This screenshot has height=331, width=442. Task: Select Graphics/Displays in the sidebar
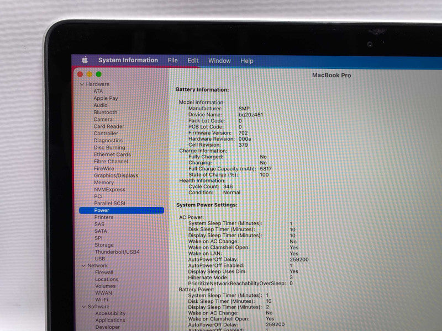coord(116,175)
